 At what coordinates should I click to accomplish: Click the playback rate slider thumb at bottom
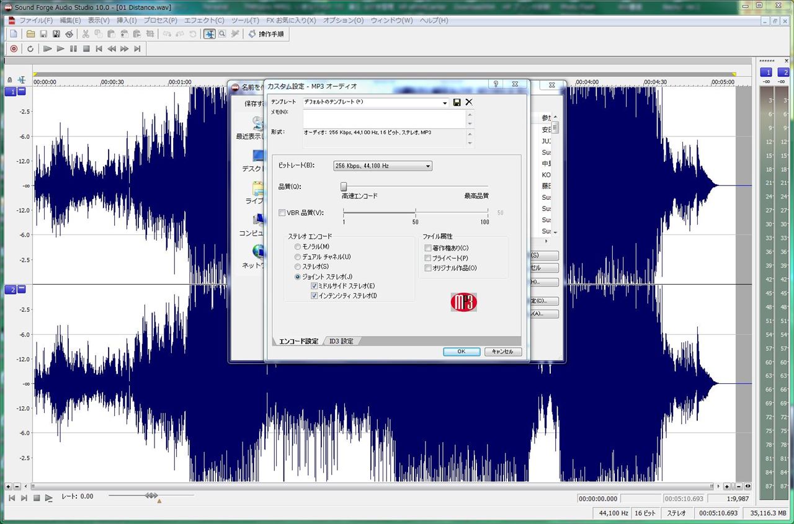(151, 495)
